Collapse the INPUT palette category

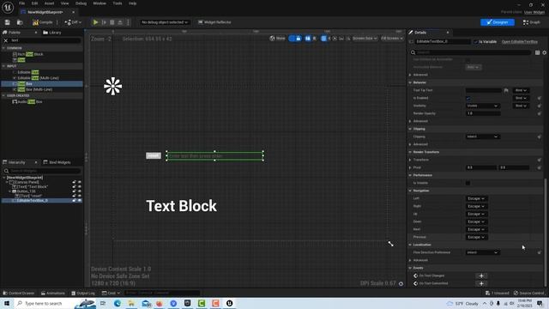click(3, 66)
